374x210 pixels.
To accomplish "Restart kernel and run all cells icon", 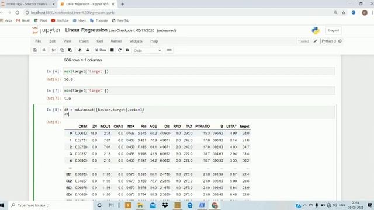I will tap(127, 50).
